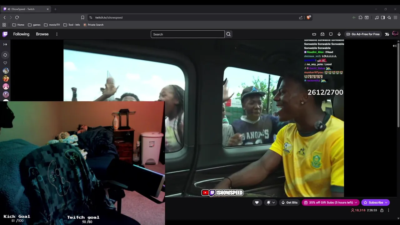The height and width of the screenshot is (225, 400).
Task: Open the notification bell dropdown
Action: coord(271,202)
